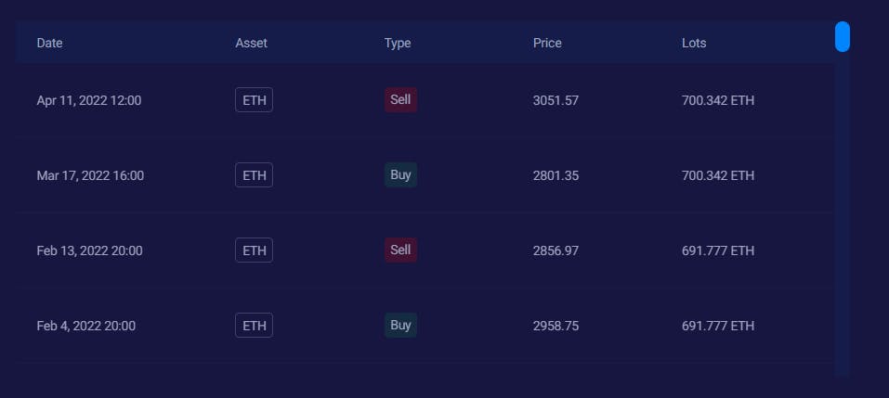Select price 2958.75 in the table
The height and width of the screenshot is (398, 889).
click(x=556, y=326)
